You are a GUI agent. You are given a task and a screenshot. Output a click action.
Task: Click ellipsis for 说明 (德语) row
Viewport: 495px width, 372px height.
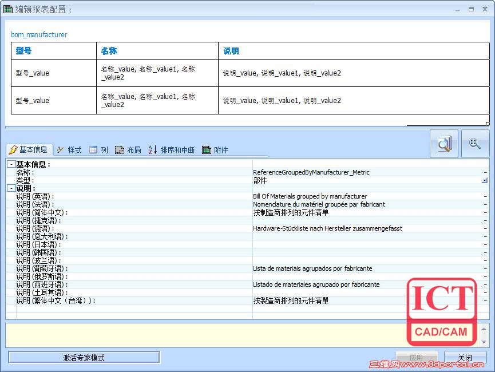pos(485,228)
